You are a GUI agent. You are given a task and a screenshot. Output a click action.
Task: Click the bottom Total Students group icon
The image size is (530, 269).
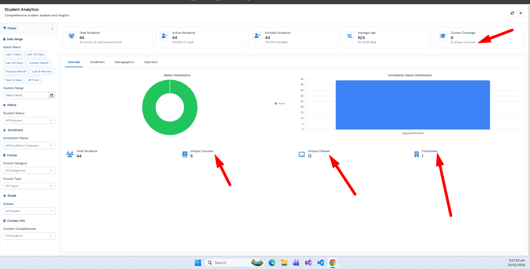[x=70, y=154]
